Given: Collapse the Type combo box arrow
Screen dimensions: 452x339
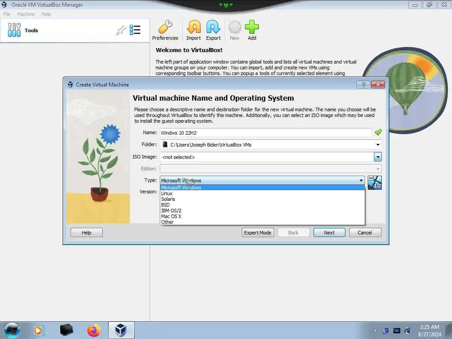Looking at the screenshot, I should click(x=361, y=181).
